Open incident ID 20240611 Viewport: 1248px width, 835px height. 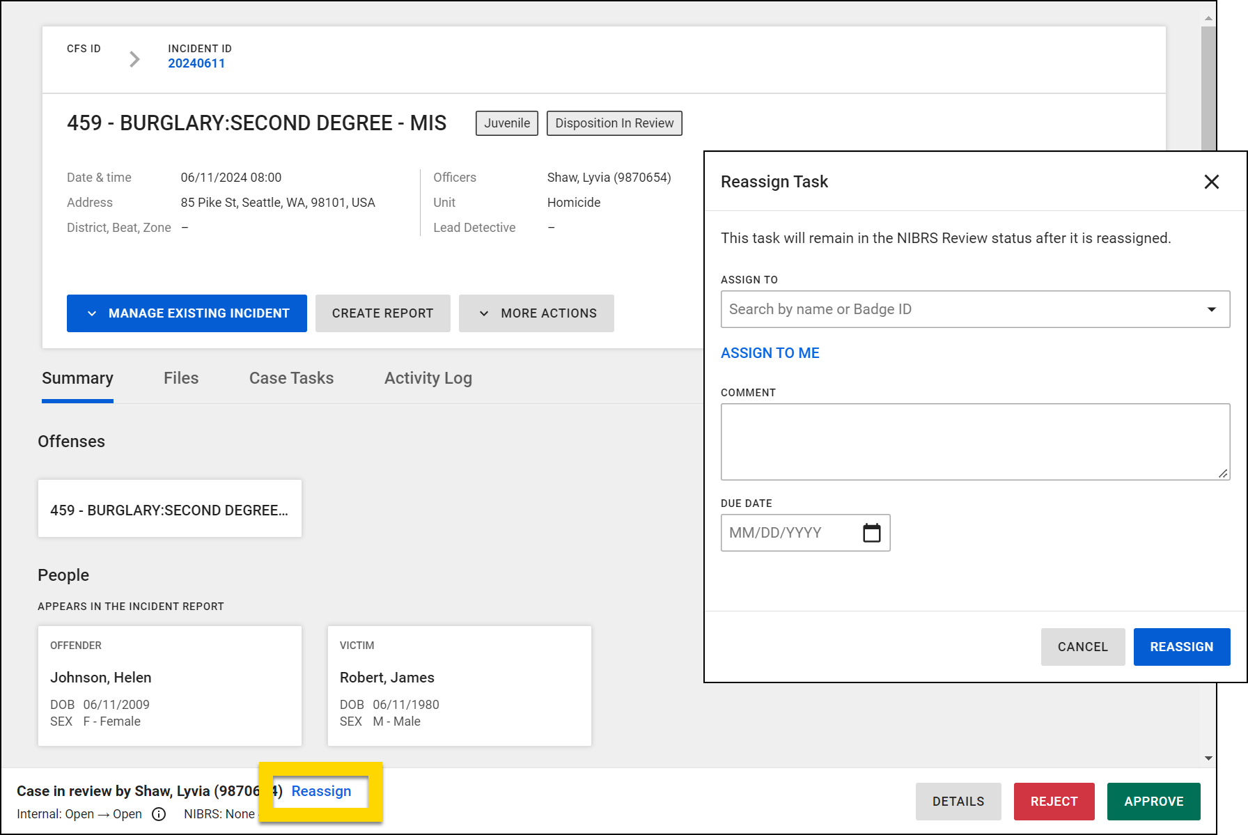197,63
